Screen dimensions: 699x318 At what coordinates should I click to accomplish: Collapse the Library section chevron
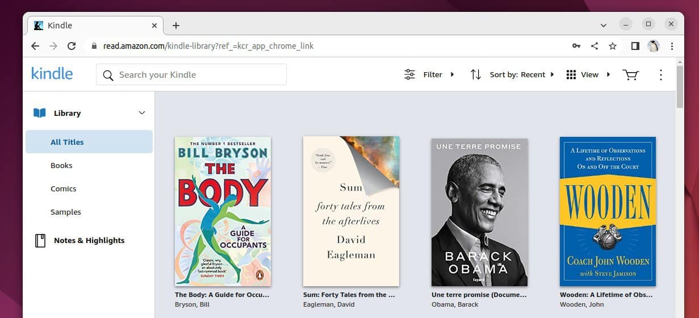pos(142,112)
